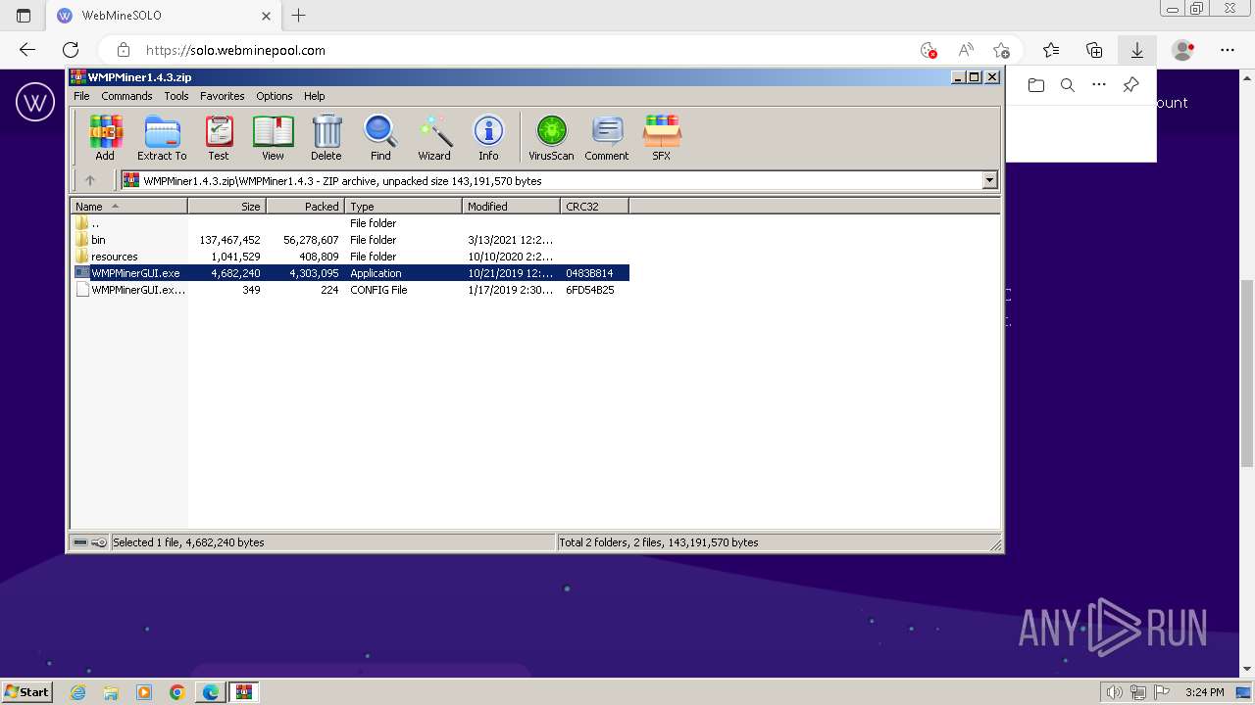Open the Options menu

(275, 96)
